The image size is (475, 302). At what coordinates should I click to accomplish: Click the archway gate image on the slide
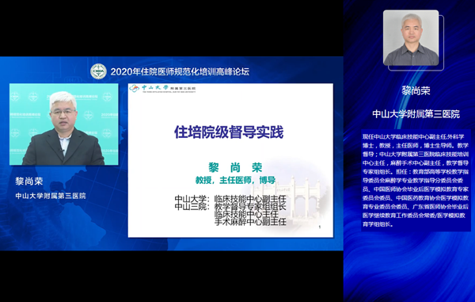(x=291, y=197)
